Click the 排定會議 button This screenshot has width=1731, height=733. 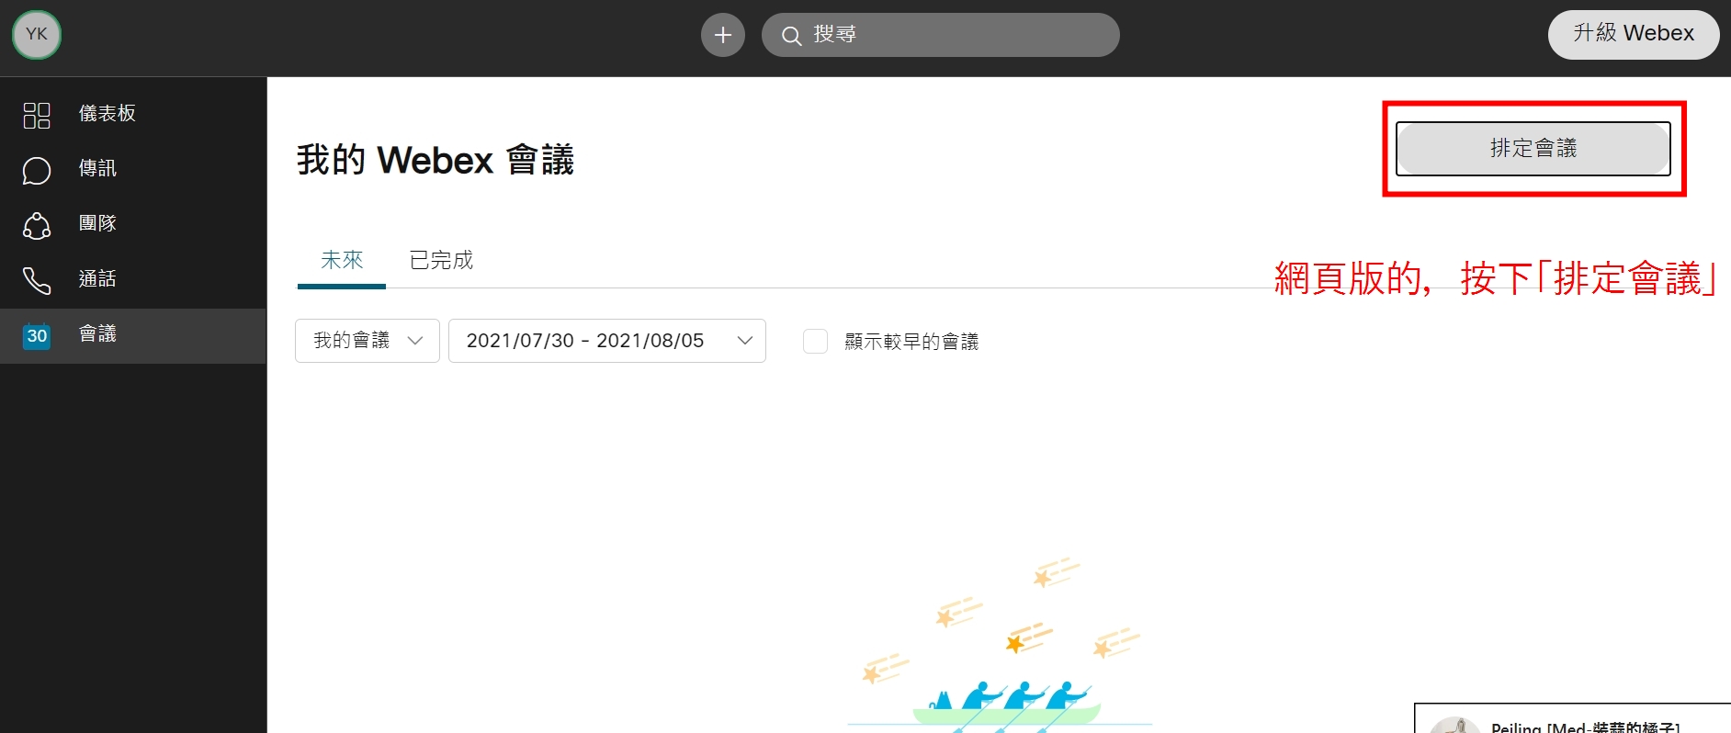(1533, 148)
